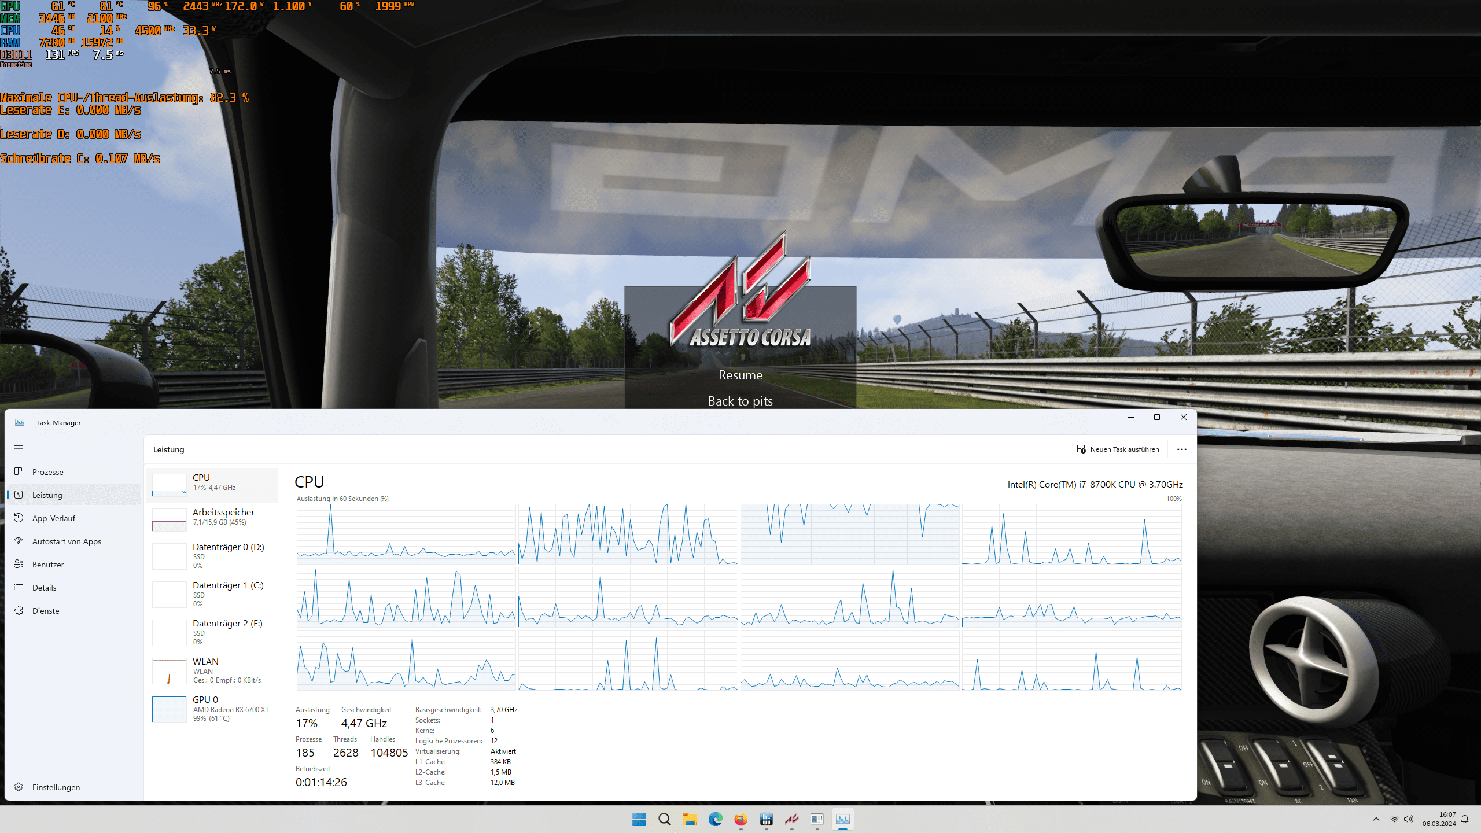
Task: Click Resume in Assetto Corsa menu
Action: pyautogui.click(x=740, y=375)
